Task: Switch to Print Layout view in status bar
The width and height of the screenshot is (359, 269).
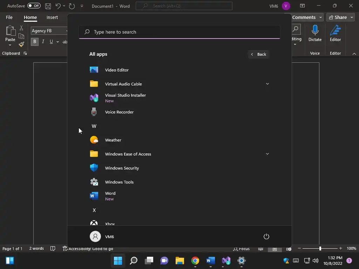Action: point(275,249)
